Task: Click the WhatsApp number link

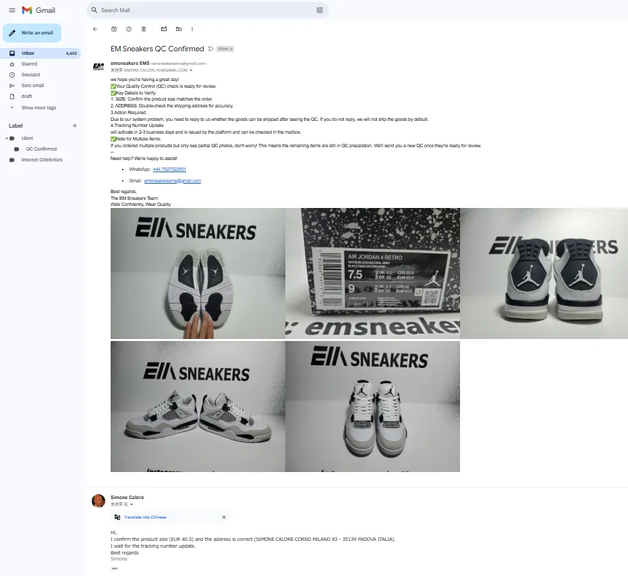Action: click(x=169, y=169)
